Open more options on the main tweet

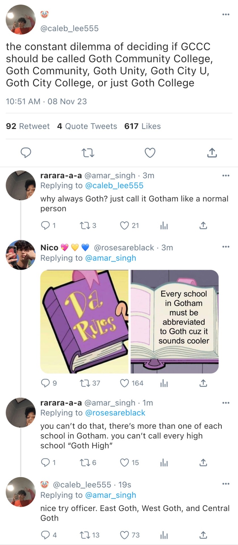pyautogui.click(x=226, y=14)
